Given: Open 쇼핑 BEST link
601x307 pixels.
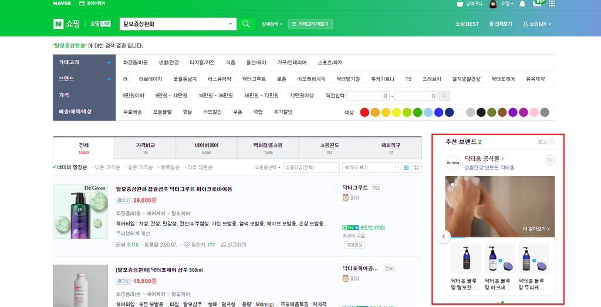Looking at the screenshot, I should click(467, 23).
